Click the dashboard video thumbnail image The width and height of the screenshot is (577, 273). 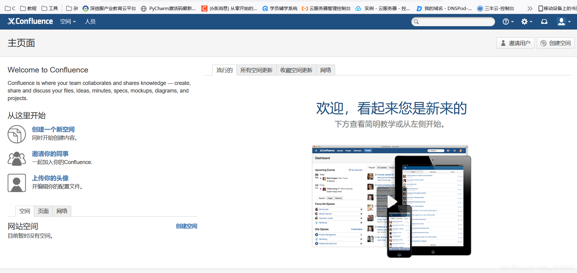pos(391,201)
